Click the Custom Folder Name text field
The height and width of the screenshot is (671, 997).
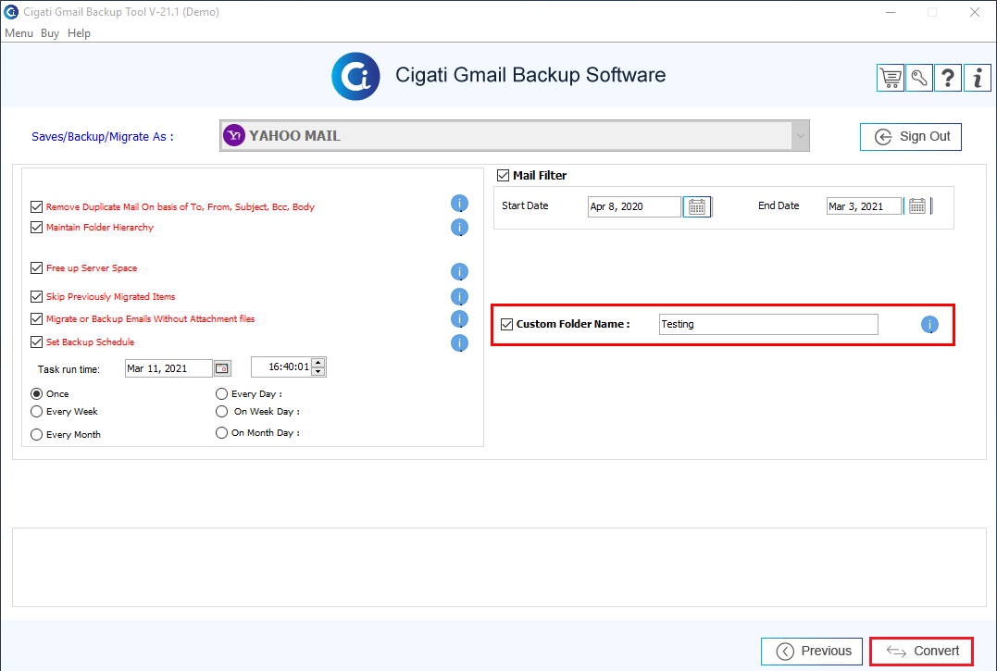pos(768,324)
